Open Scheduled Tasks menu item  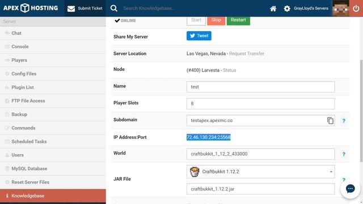coord(53,142)
